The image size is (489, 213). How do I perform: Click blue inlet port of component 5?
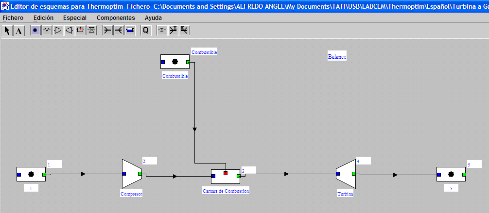tap(439, 174)
